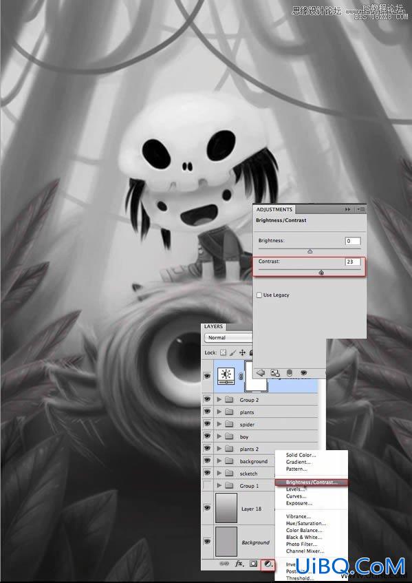412x583 pixels.
Task: Click the Contrast slider handle
Action: [x=322, y=273]
